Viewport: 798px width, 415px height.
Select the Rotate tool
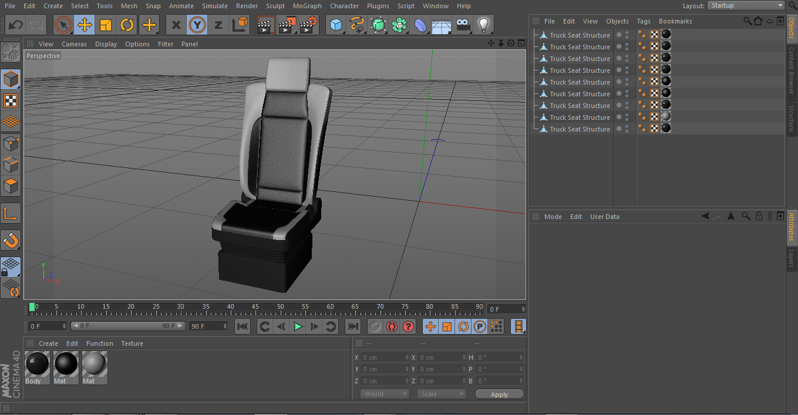point(127,25)
